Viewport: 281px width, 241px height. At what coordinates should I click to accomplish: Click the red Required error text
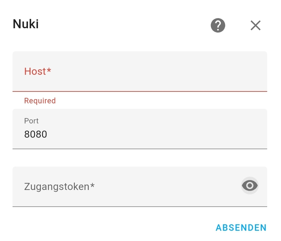[40, 101]
